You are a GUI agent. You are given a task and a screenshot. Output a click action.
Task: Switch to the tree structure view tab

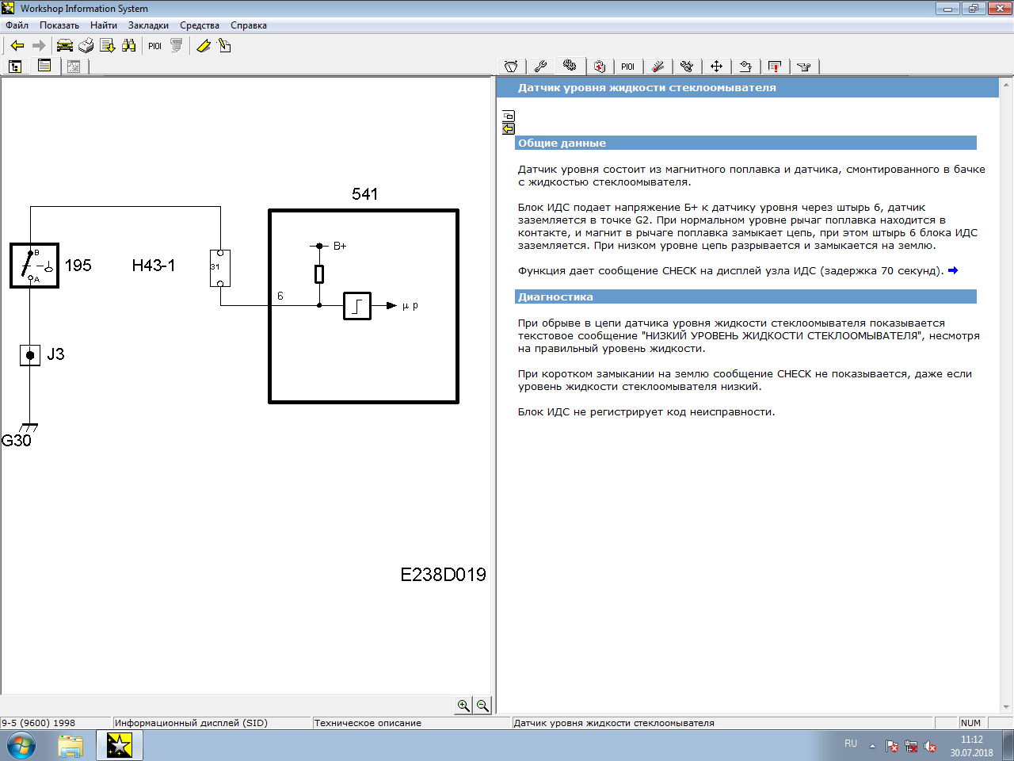pos(15,67)
